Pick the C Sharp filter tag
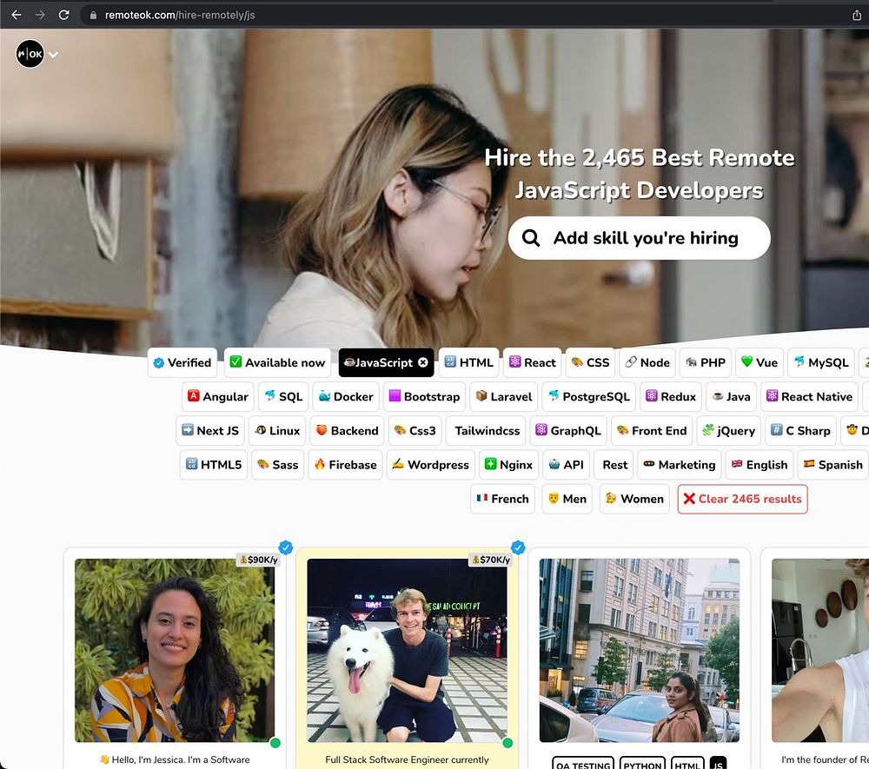This screenshot has width=869, height=769. coord(801,430)
